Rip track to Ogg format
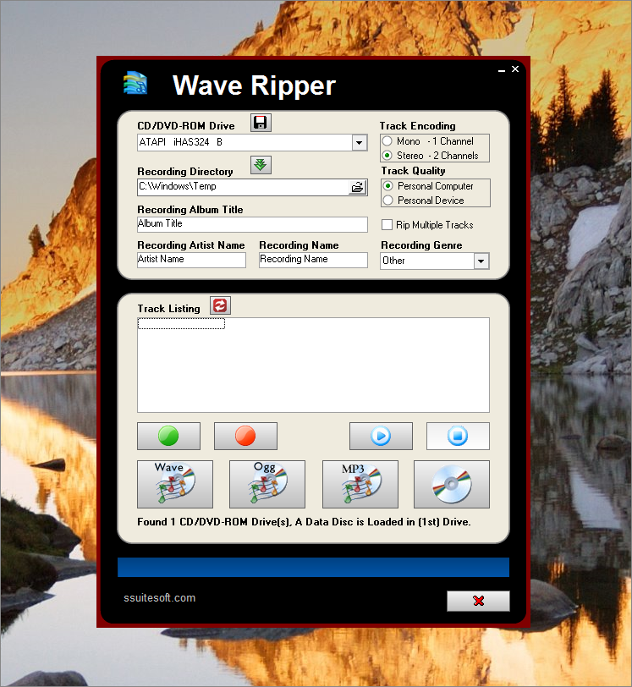Viewport: 632px width, 687px height. [x=267, y=484]
